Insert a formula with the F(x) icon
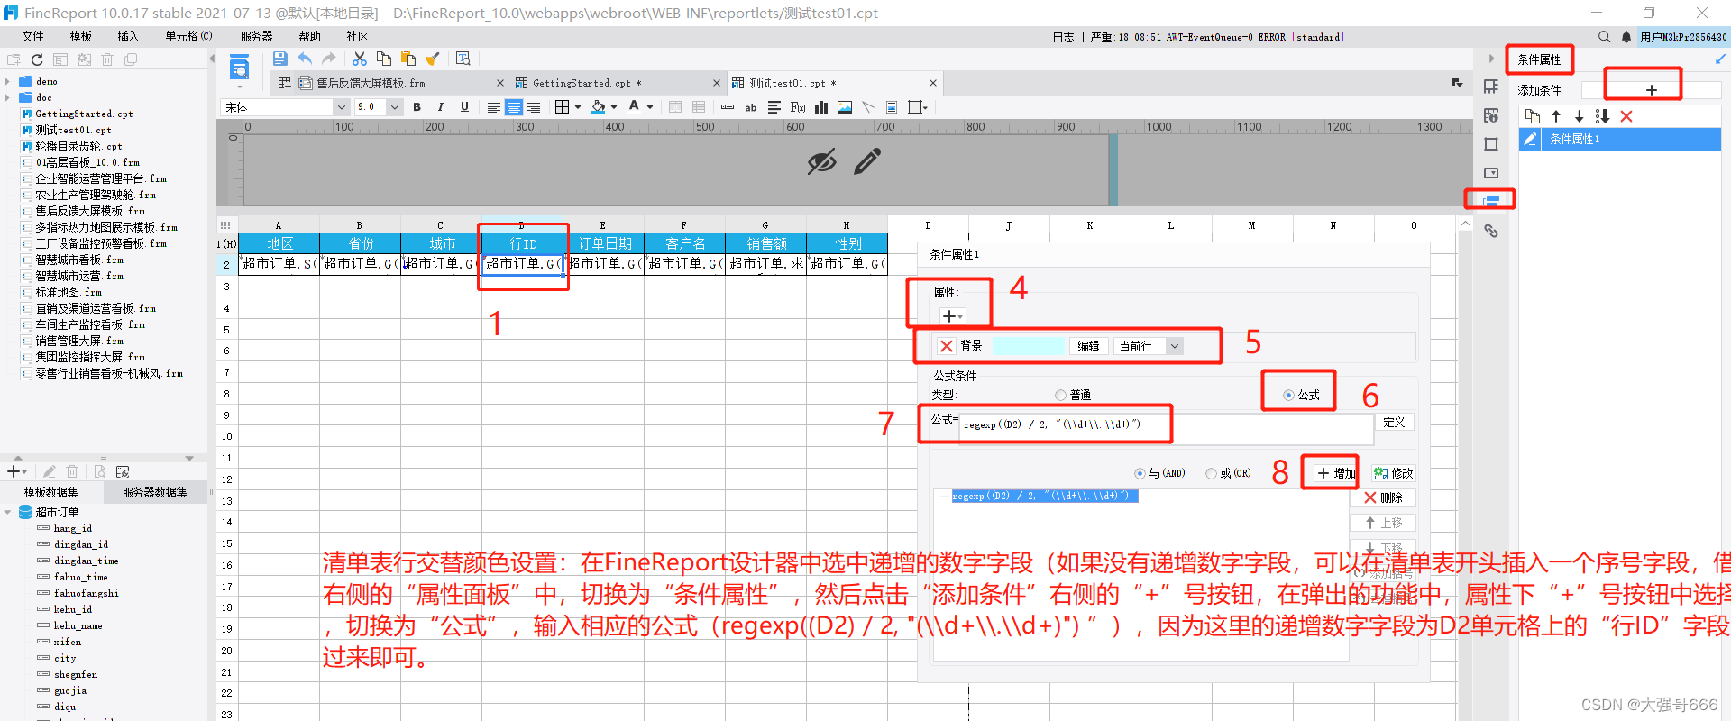The image size is (1731, 721). pos(798,107)
